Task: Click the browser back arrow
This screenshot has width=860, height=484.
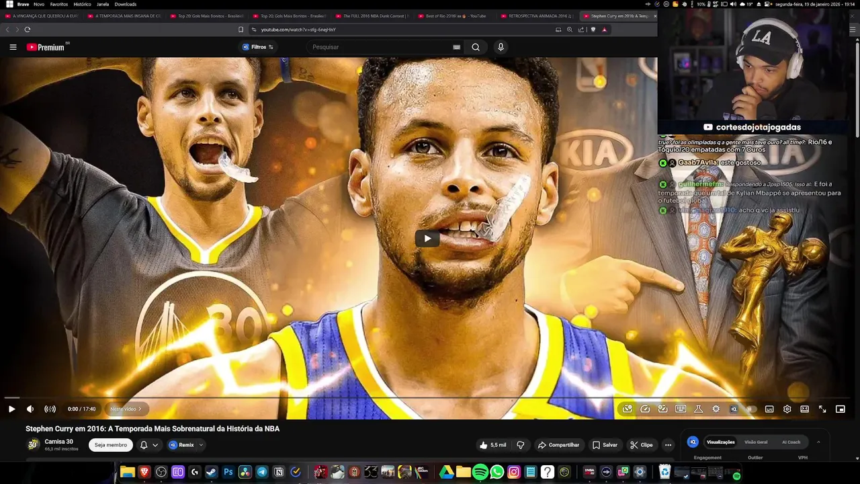Action: click(x=7, y=30)
